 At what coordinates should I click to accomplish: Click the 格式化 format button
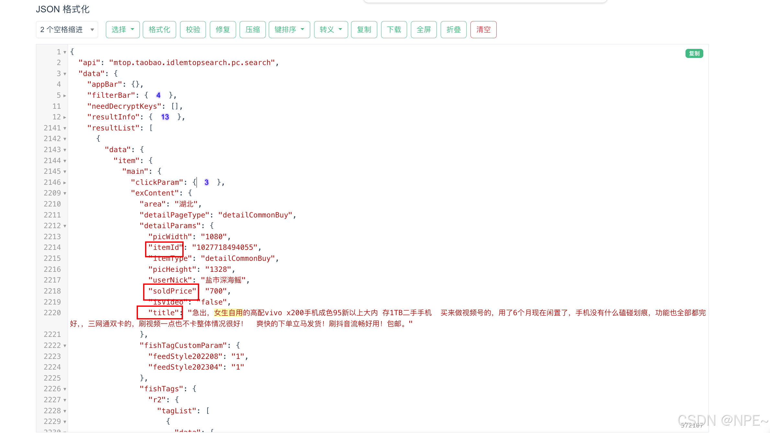point(159,30)
